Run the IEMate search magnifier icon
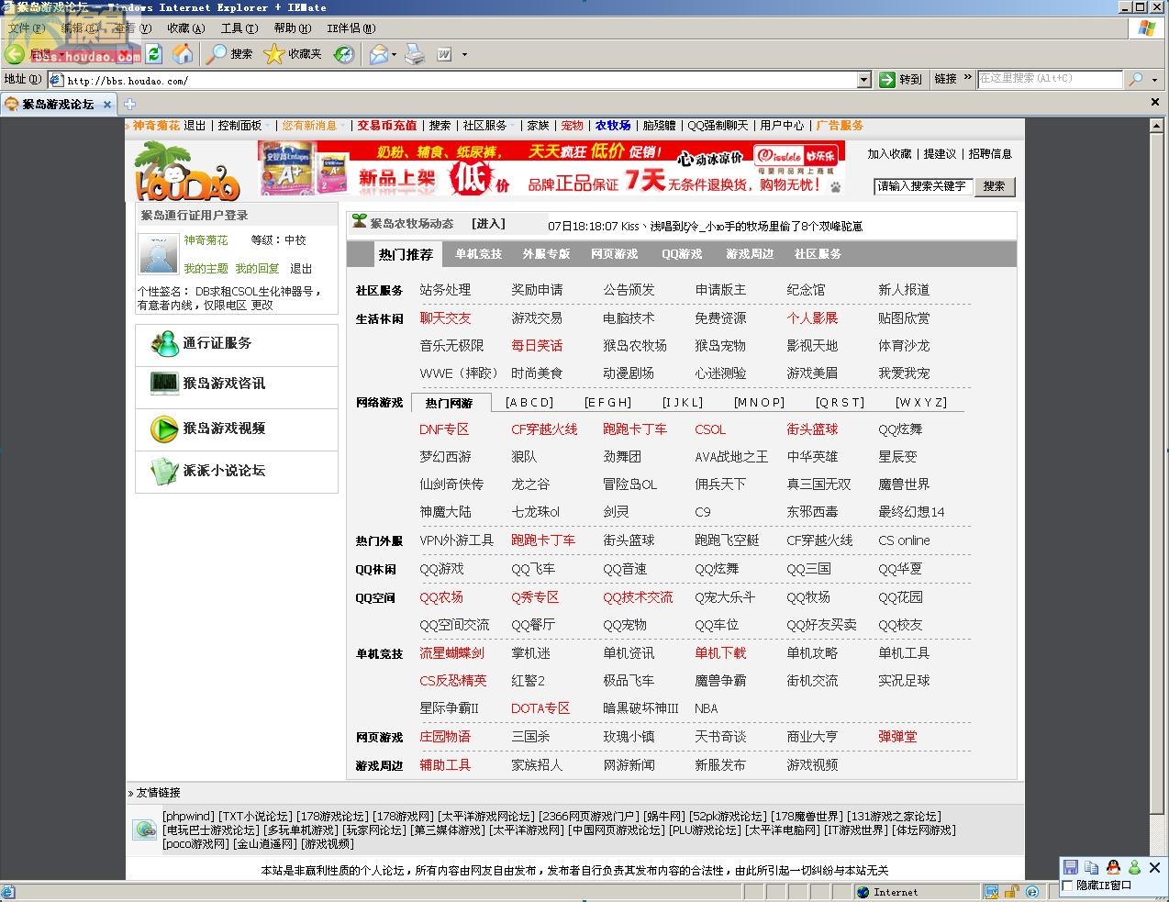This screenshot has width=1169, height=902. 1136,80
